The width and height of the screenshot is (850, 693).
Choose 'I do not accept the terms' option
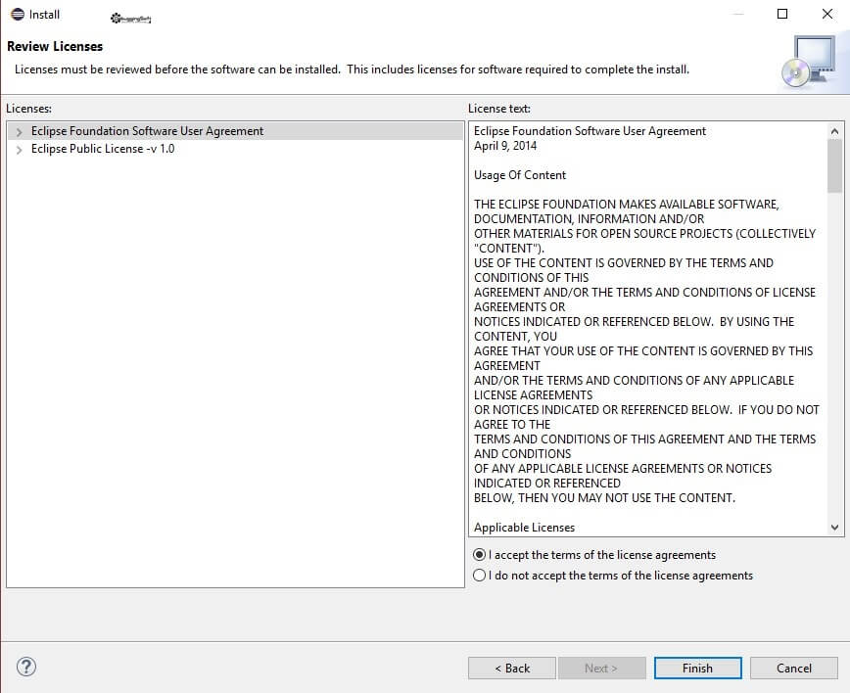pyautogui.click(x=480, y=576)
